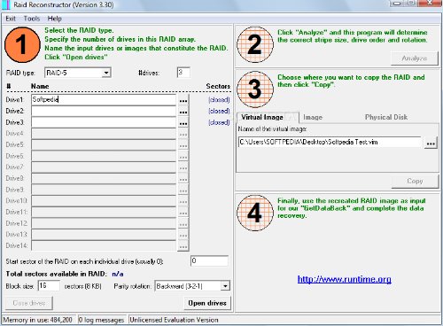Click the Block size sectors field
The width and height of the screenshot is (443, 326).
[x=49, y=286]
